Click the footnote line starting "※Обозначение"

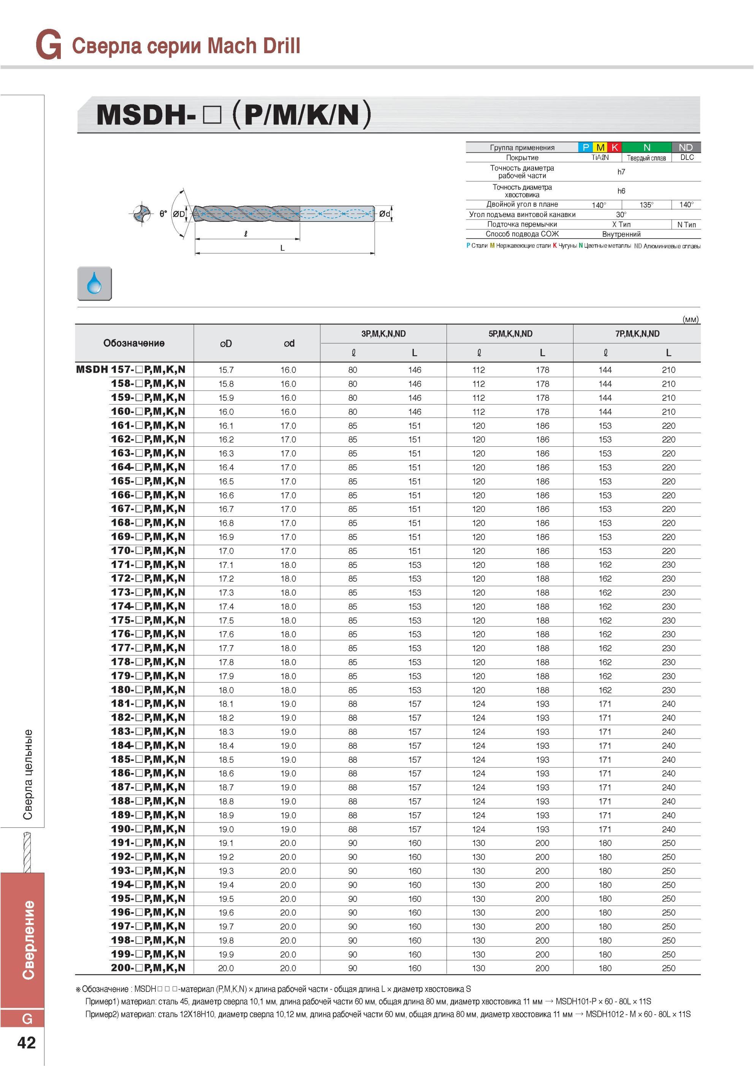click(273, 989)
